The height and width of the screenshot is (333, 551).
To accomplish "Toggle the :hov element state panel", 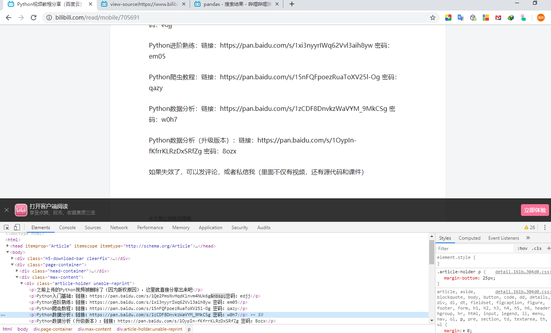I will tap(523, 248).
